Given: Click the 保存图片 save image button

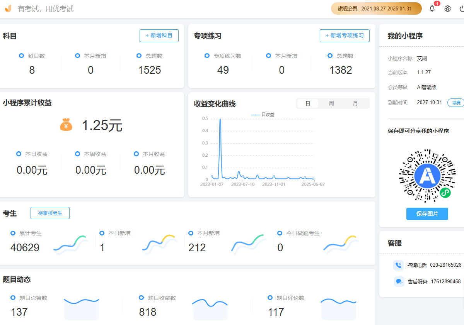Looking at the screenshot, I should [427, 214].
